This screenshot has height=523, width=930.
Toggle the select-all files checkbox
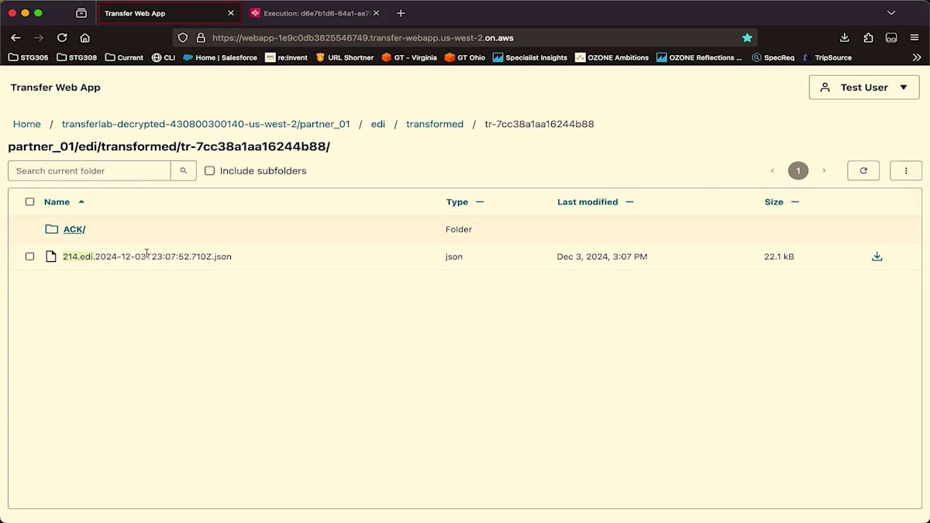(x=29, y=201)
